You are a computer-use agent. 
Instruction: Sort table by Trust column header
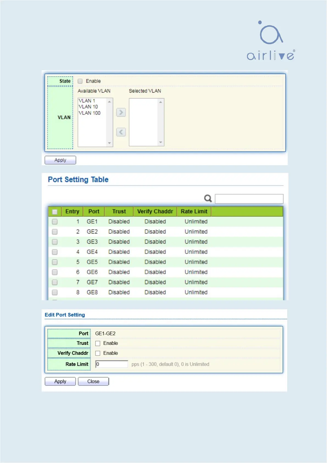(119, 211)
